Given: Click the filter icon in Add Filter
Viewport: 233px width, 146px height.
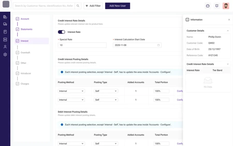Looking at the screenshot, I should coord(87,6).
